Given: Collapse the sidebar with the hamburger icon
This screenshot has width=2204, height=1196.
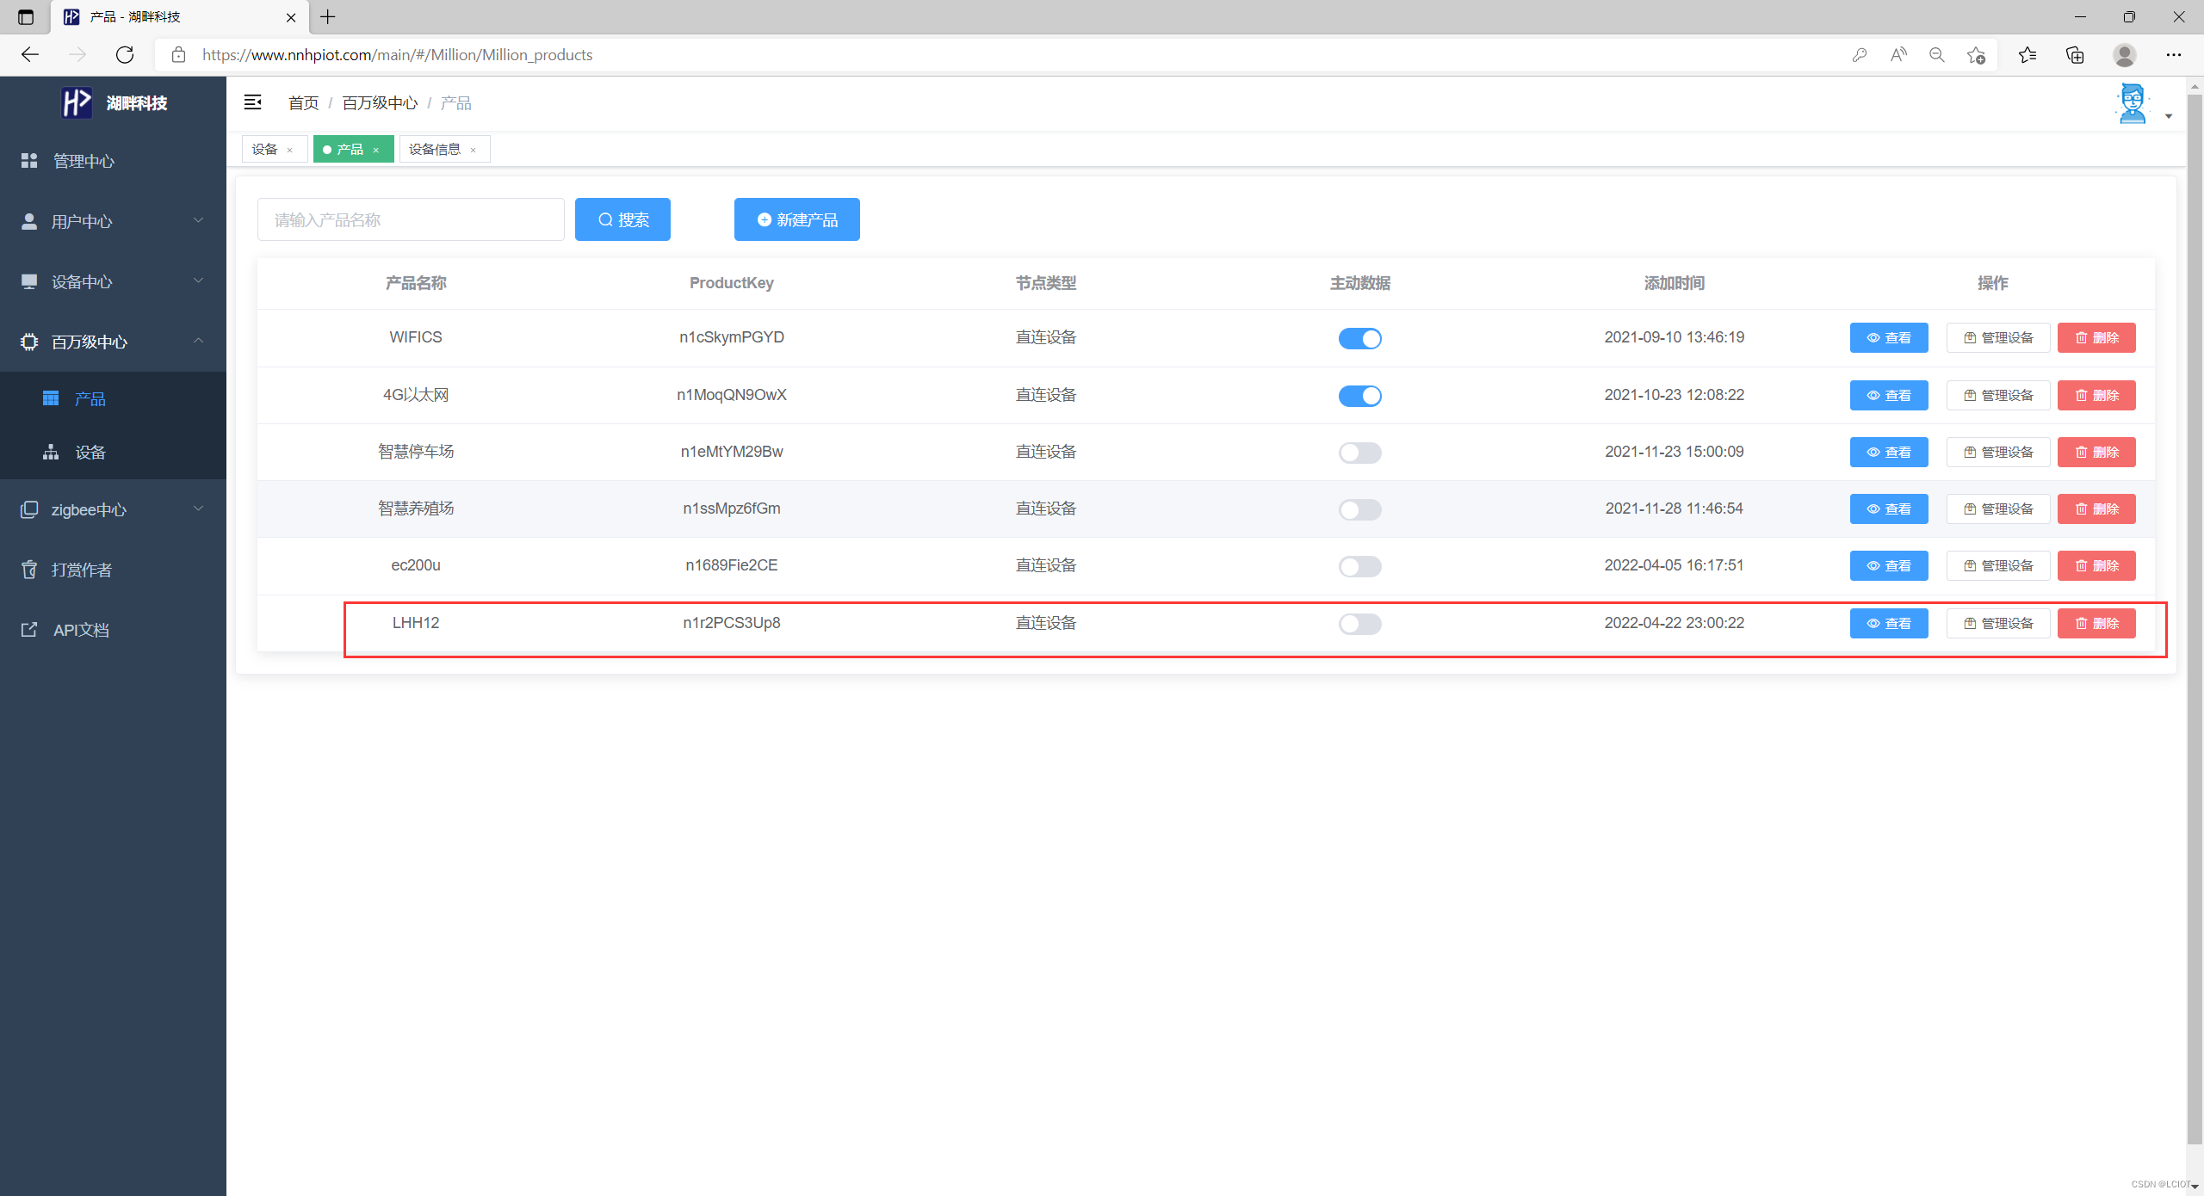Looking at the screenshot, I should click(252, 102).
